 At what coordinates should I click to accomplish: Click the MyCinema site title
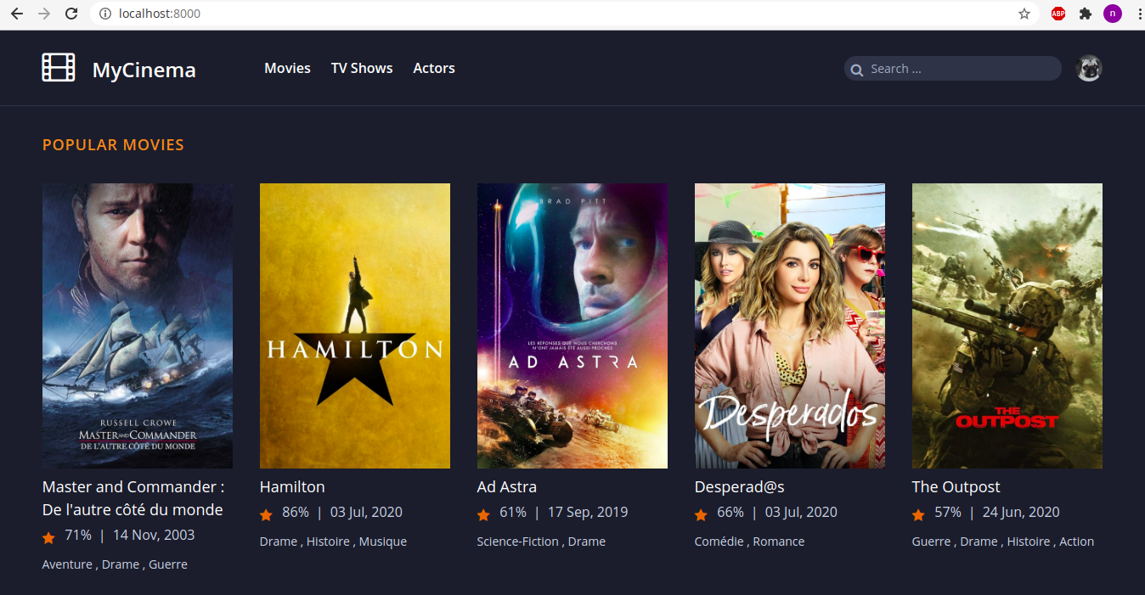coord(144,70)
